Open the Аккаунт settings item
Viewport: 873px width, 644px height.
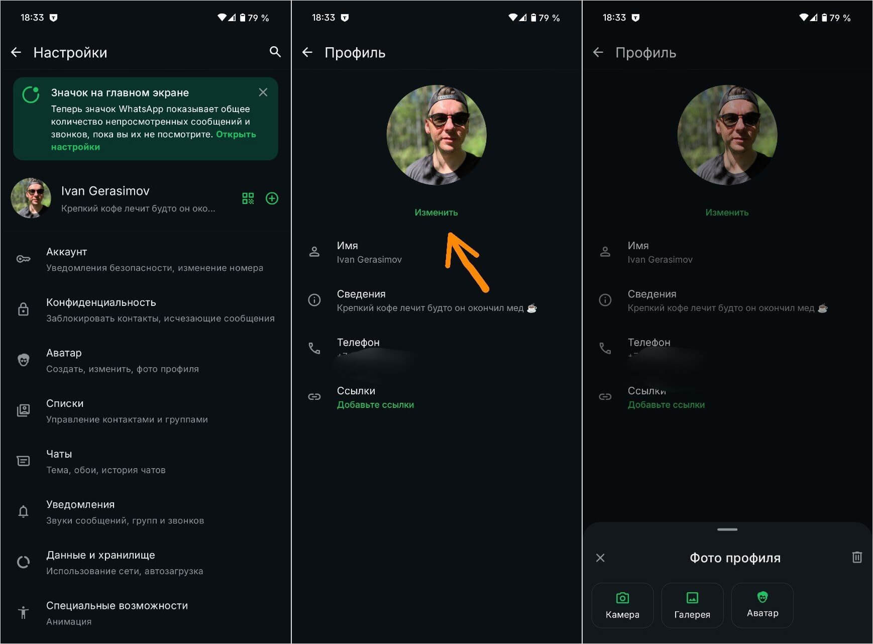(x=146, y=259)
